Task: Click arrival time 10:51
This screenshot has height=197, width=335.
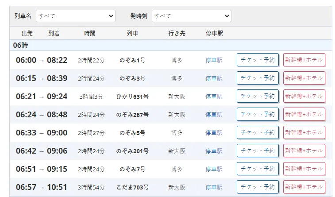Action: tap(57, 187)
